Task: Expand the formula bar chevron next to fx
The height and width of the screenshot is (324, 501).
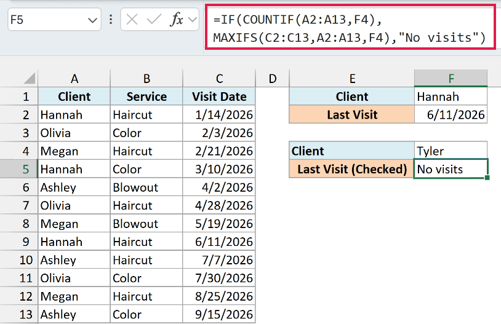Action: [193, 20]
